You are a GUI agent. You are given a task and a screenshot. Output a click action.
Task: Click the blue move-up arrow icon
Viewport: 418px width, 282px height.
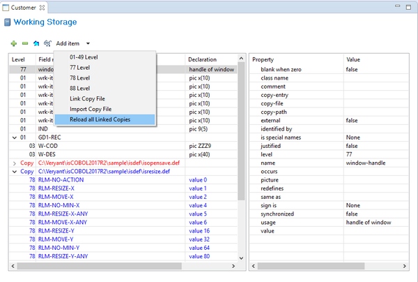pyautogui.click(x=36, y=43)
